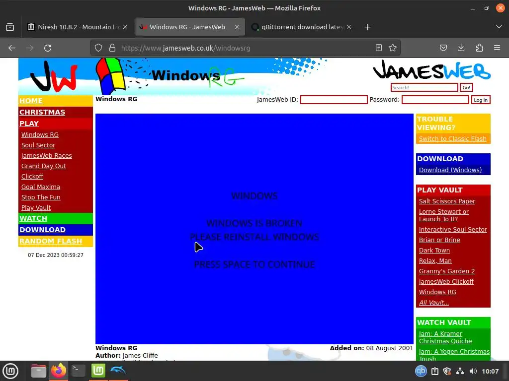Viewport: 509px width, 381px height.
Task: Open Lorne Stewart or Launch To It? link
Action: 444,215
